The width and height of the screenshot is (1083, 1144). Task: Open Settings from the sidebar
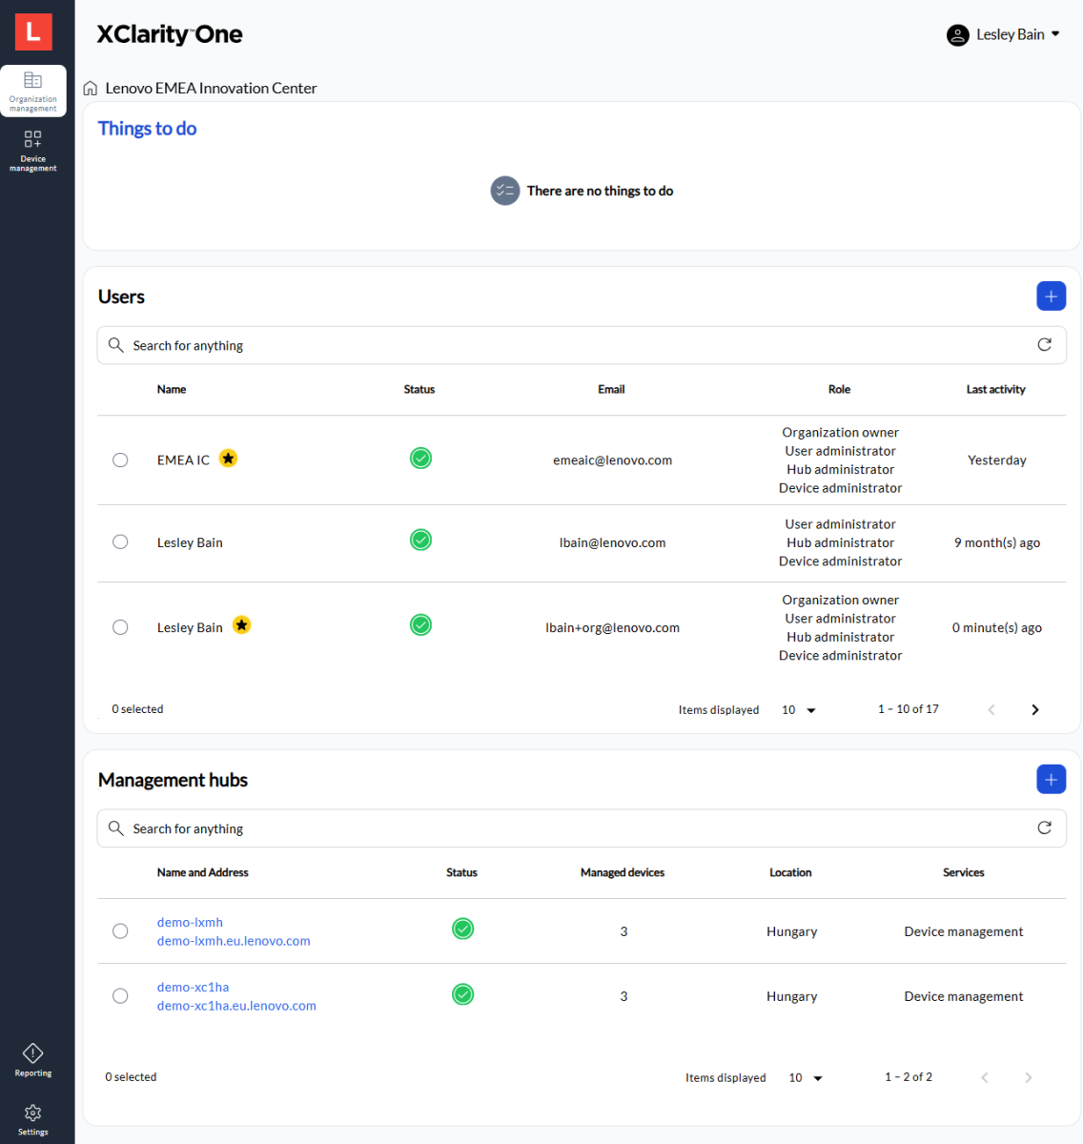(x=32, y=1117)
